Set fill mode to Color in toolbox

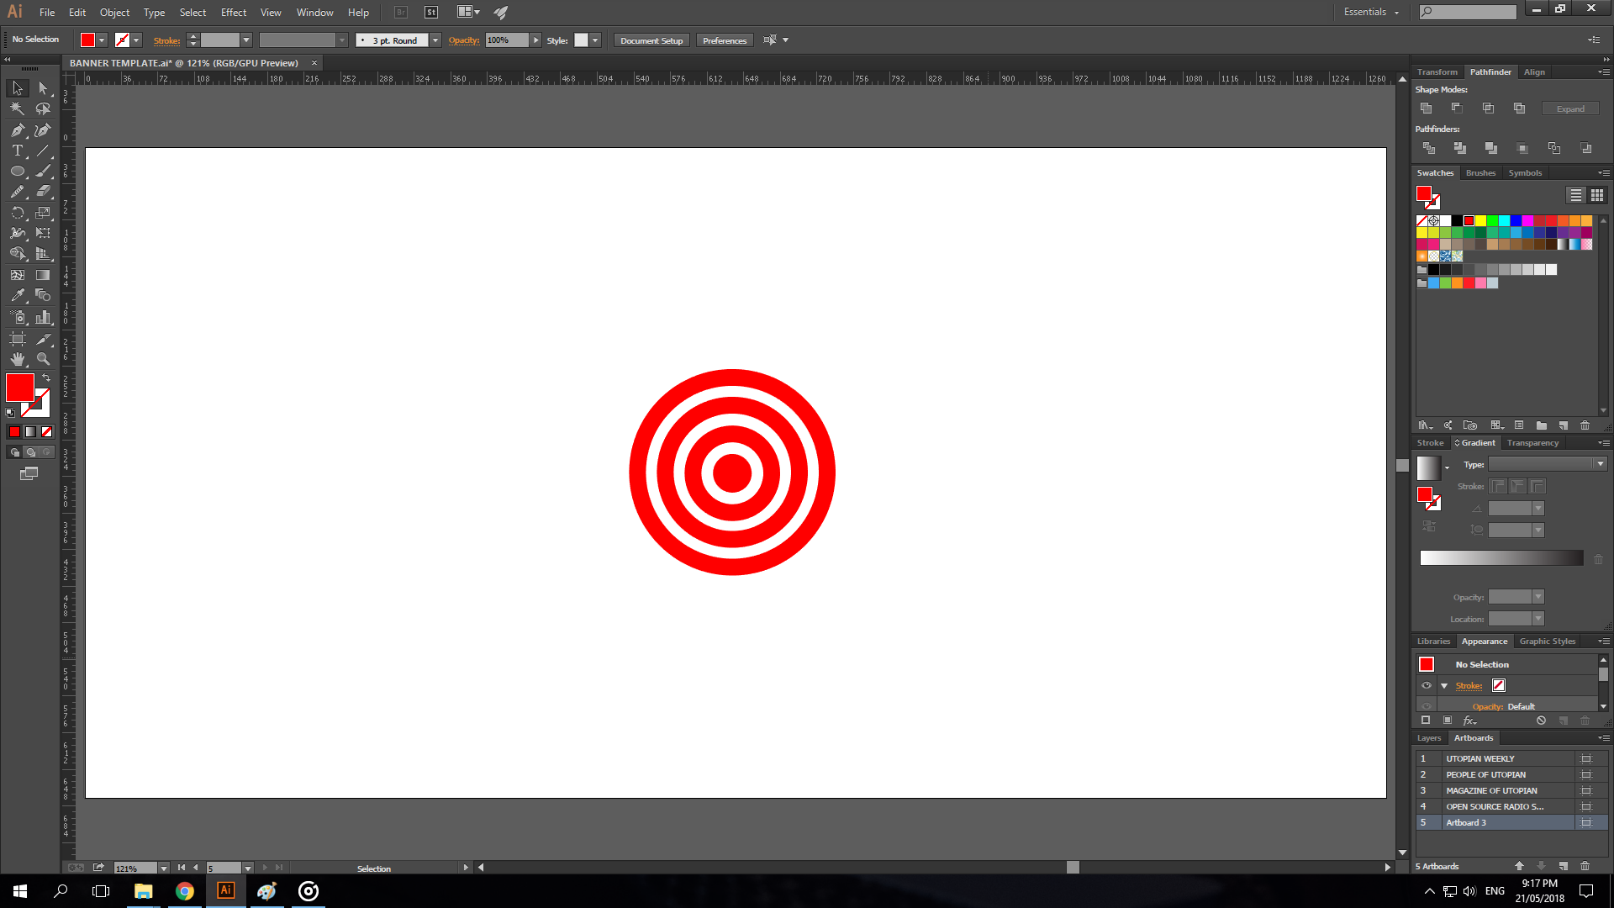point(14,432)
